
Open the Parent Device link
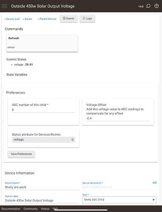click(47, 19)
